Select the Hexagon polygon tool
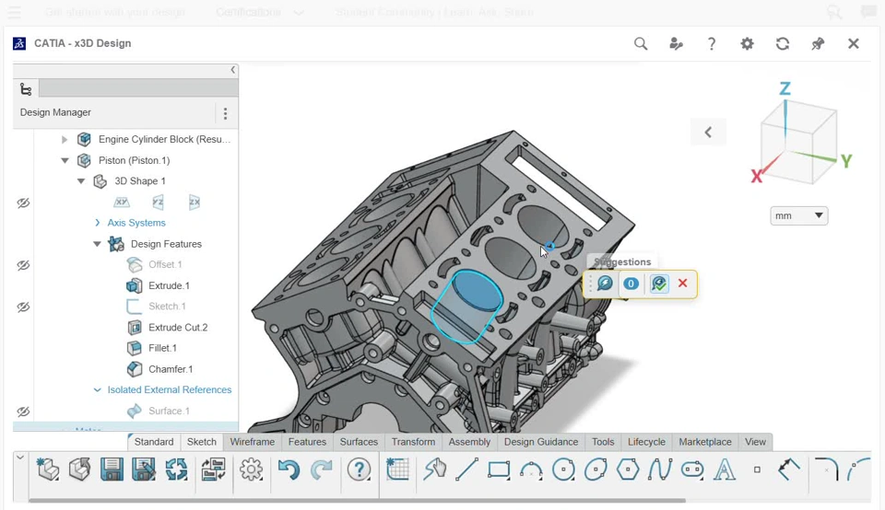 point(628,469)
